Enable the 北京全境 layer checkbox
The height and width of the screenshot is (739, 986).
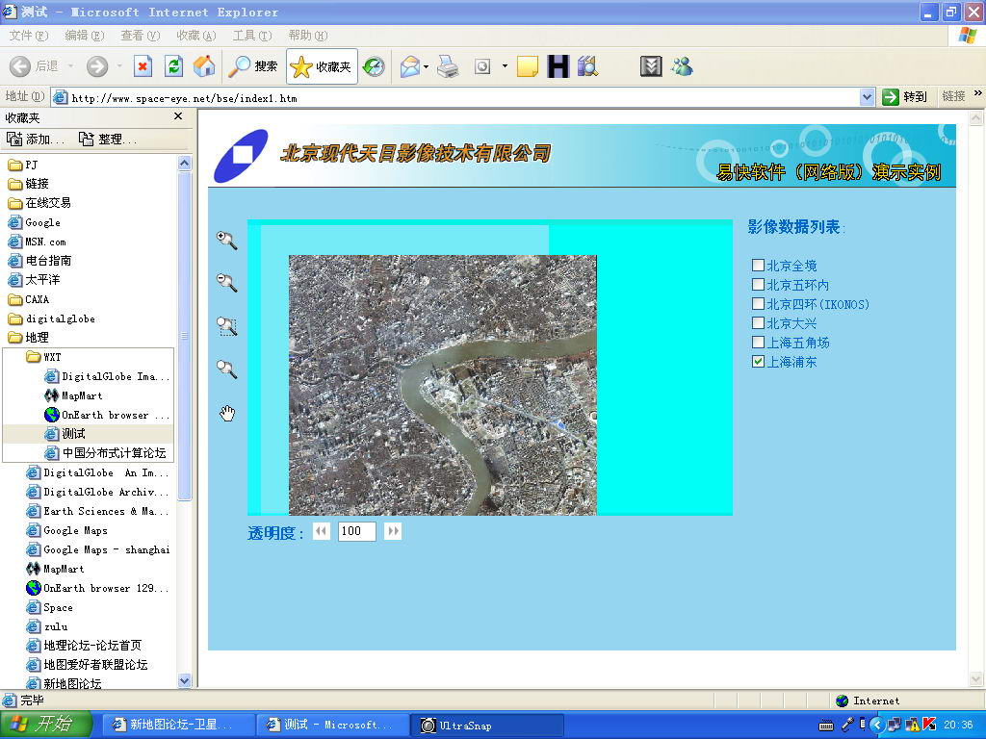tap(759, 266)
